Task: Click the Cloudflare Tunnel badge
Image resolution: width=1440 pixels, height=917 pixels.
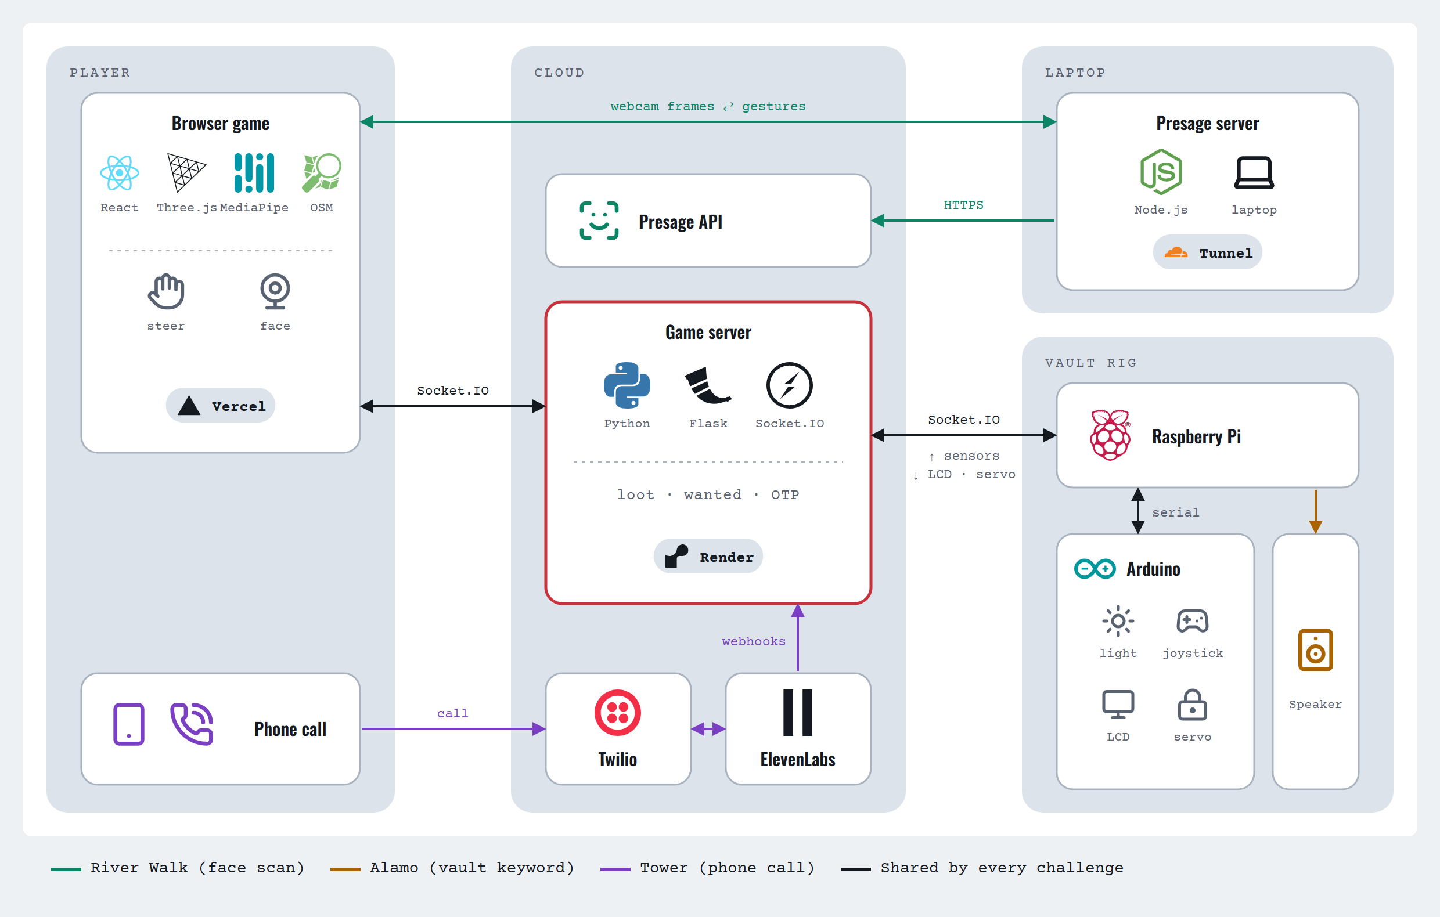Action: [x=1207, y=252]
